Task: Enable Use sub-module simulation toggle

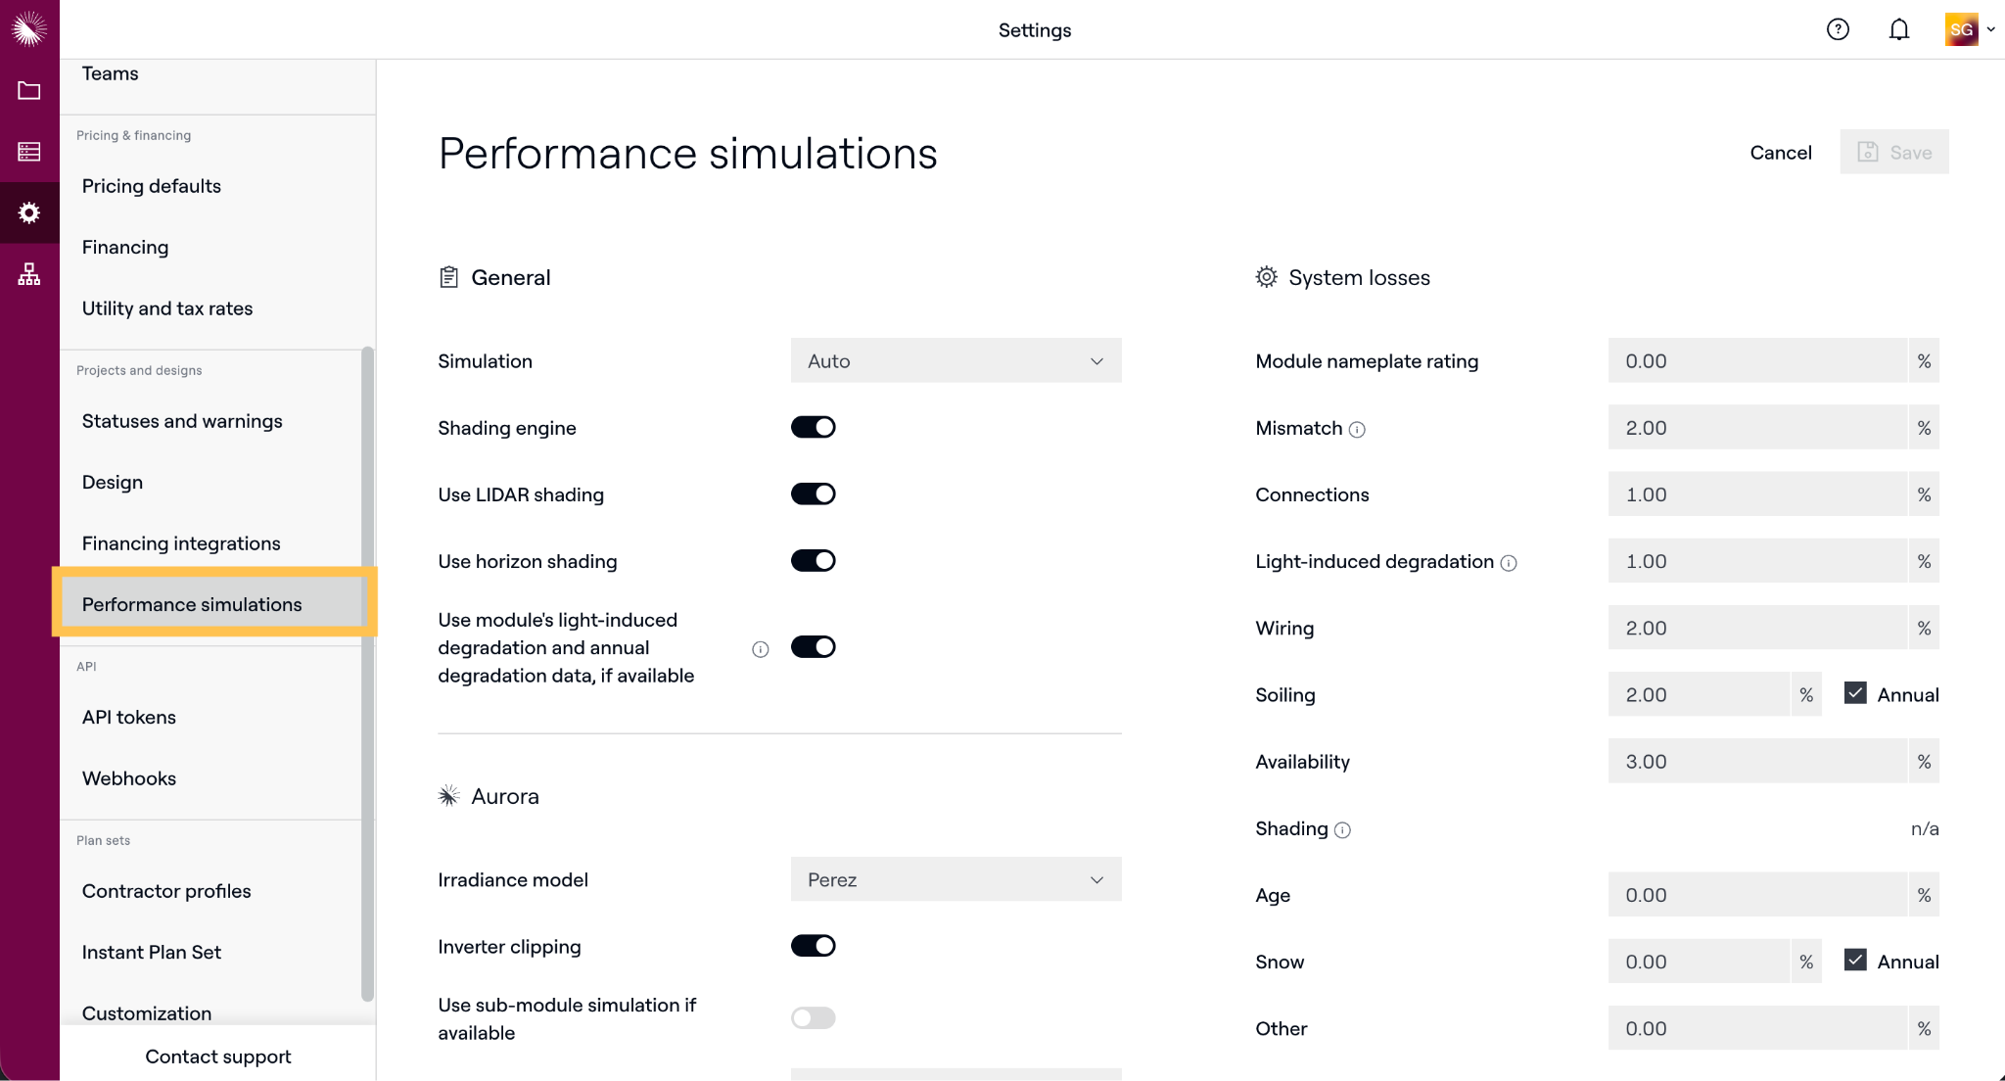Action: coord(813,1017)
